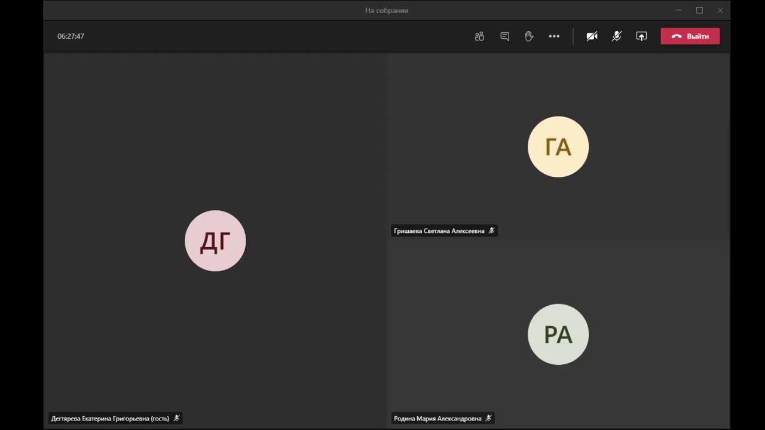Click the muted mic icon beside Родина

pyautogui.click(x=489, y=419)
